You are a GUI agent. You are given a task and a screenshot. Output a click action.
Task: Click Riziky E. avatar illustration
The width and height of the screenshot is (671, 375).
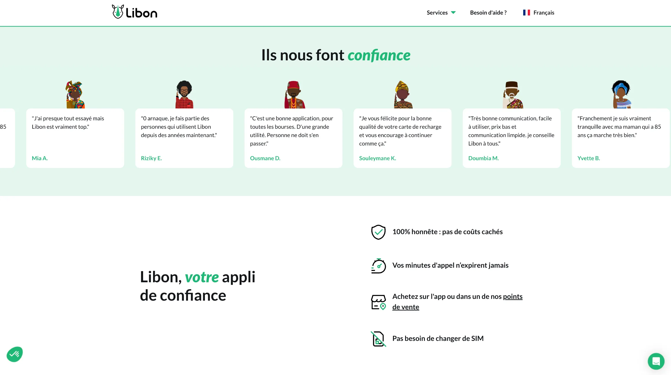pyautogui.click(x=184, y=94)
